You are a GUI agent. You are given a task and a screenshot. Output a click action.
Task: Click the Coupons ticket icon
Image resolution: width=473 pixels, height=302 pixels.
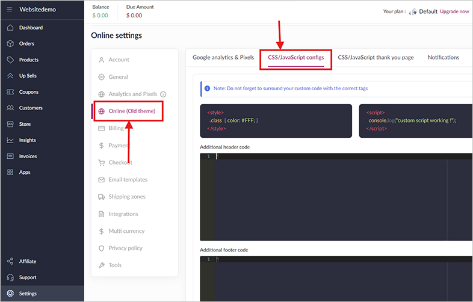click(10, 91)
